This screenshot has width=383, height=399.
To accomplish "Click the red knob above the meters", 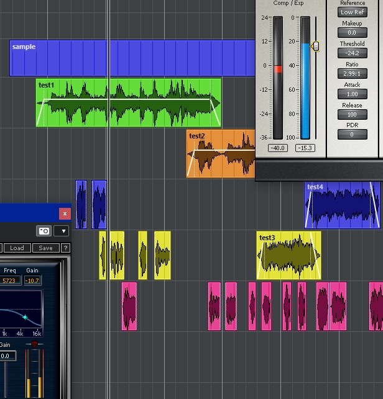I will (34, 344).
